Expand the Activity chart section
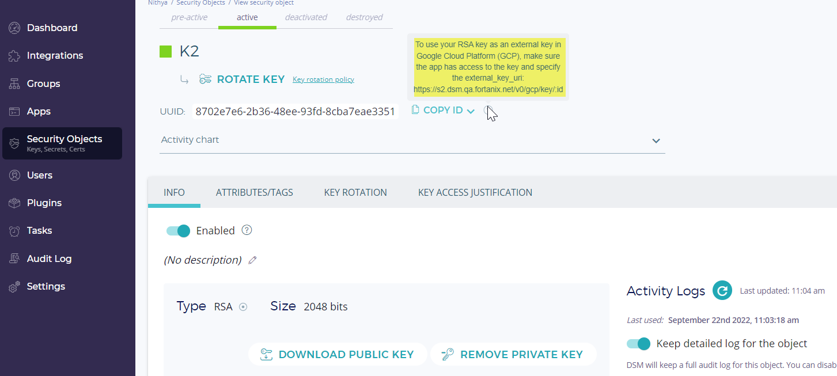Viewport: 837px width, 376px height. pos(656,141)
